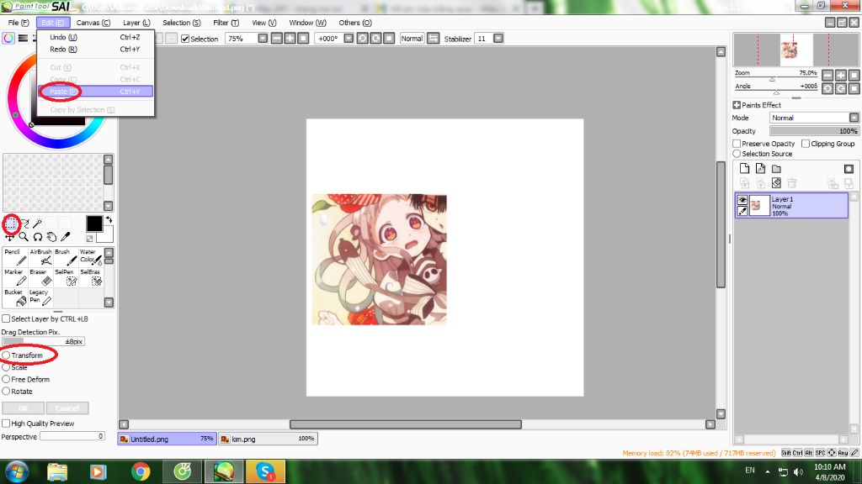This screenshot has height=484, width=862.
Task: Click the Zoom magnifier tool
Action: pyautogui.click(x=24, y=238)
